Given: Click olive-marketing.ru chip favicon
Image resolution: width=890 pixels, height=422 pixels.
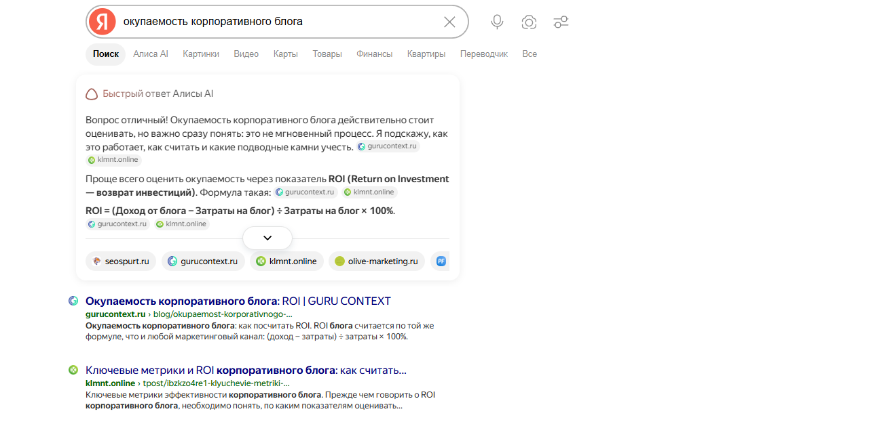Looking at the screenshot, I should click(x=339, y=261).
